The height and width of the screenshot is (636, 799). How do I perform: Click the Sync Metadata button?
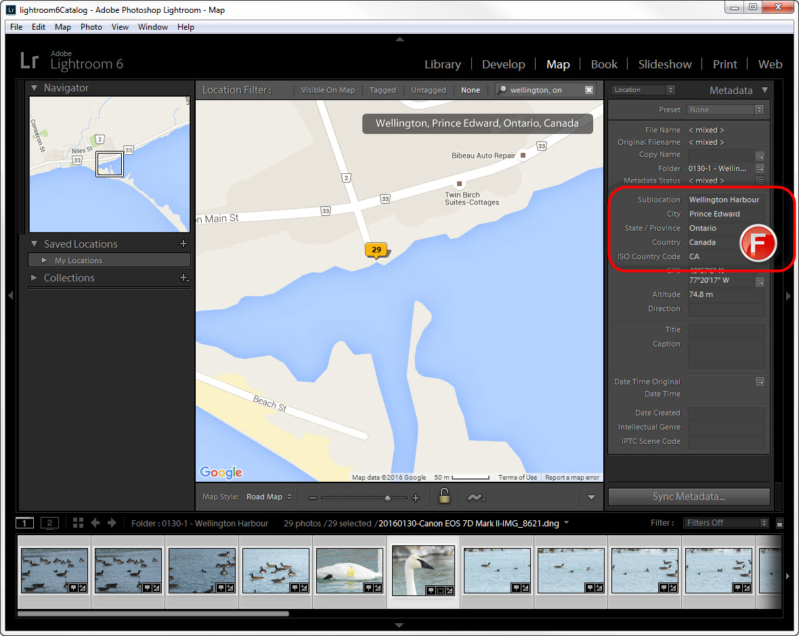[689, 497]
